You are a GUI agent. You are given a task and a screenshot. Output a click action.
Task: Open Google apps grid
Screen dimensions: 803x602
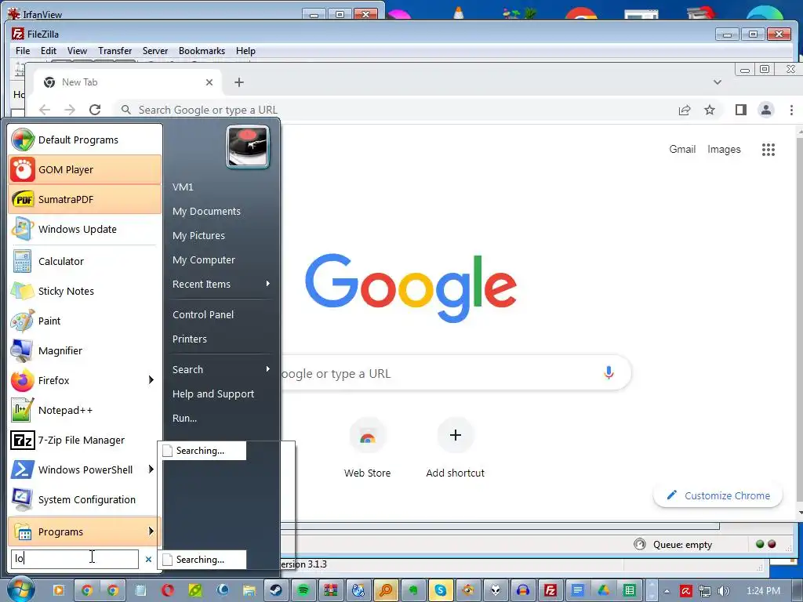[768, 150]
